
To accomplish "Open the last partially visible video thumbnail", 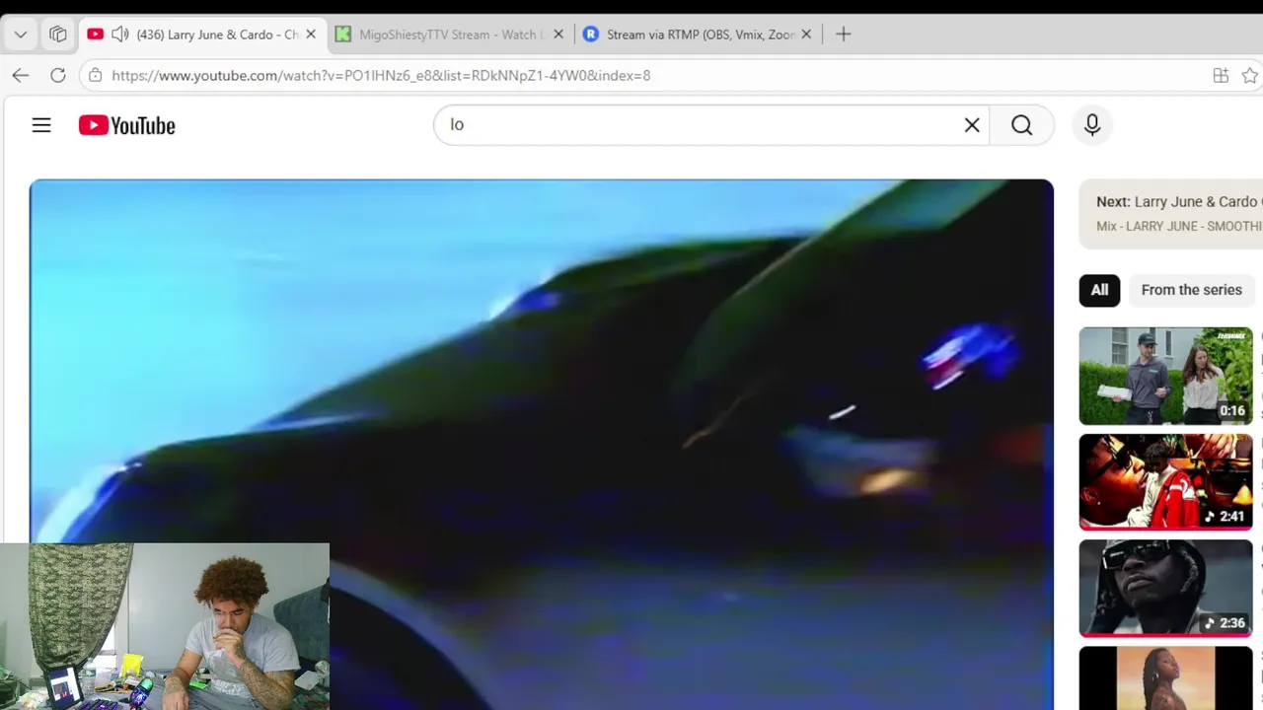I will (1165, 678).
